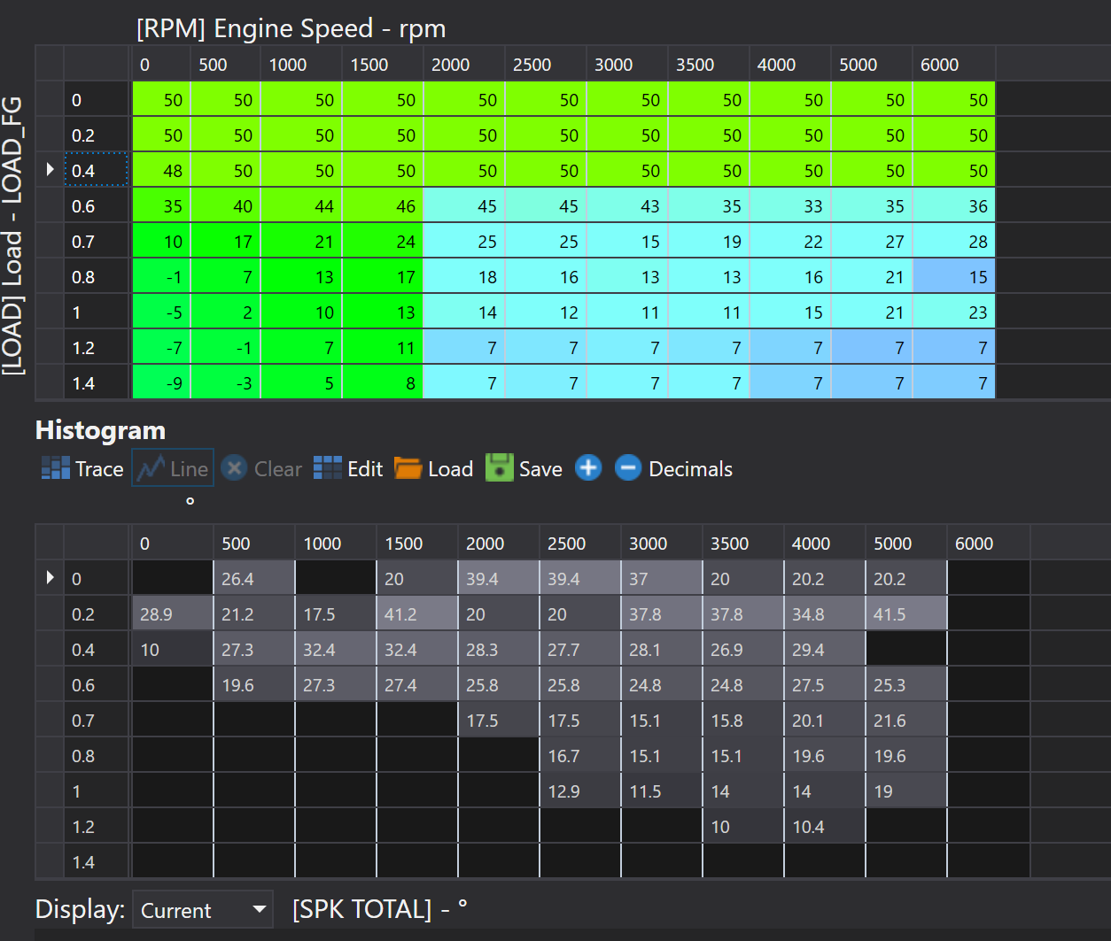
Task: Select the 3500 column header in histogram
Action: click(743, 543)
